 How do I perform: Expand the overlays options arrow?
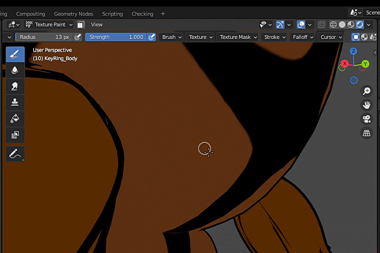pyautogui.click(x=310, y=25)
